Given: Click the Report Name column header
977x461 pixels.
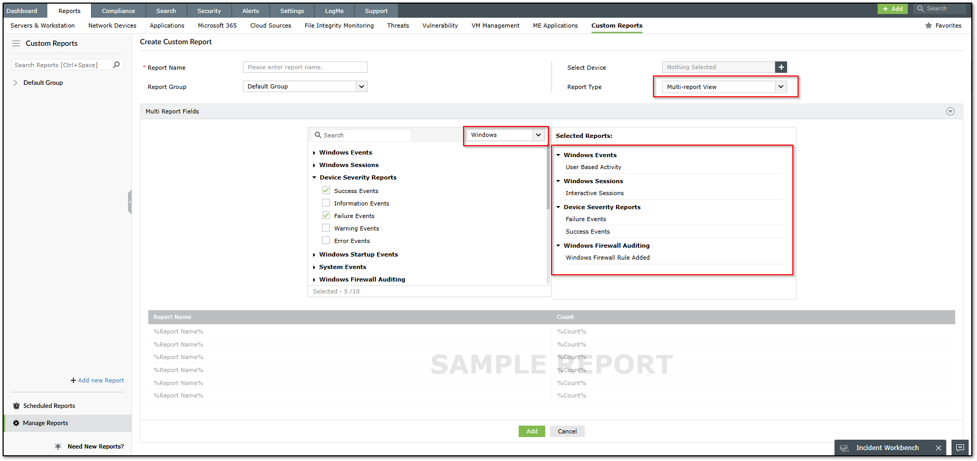Looking at the screenshot, I should [172, 317].
